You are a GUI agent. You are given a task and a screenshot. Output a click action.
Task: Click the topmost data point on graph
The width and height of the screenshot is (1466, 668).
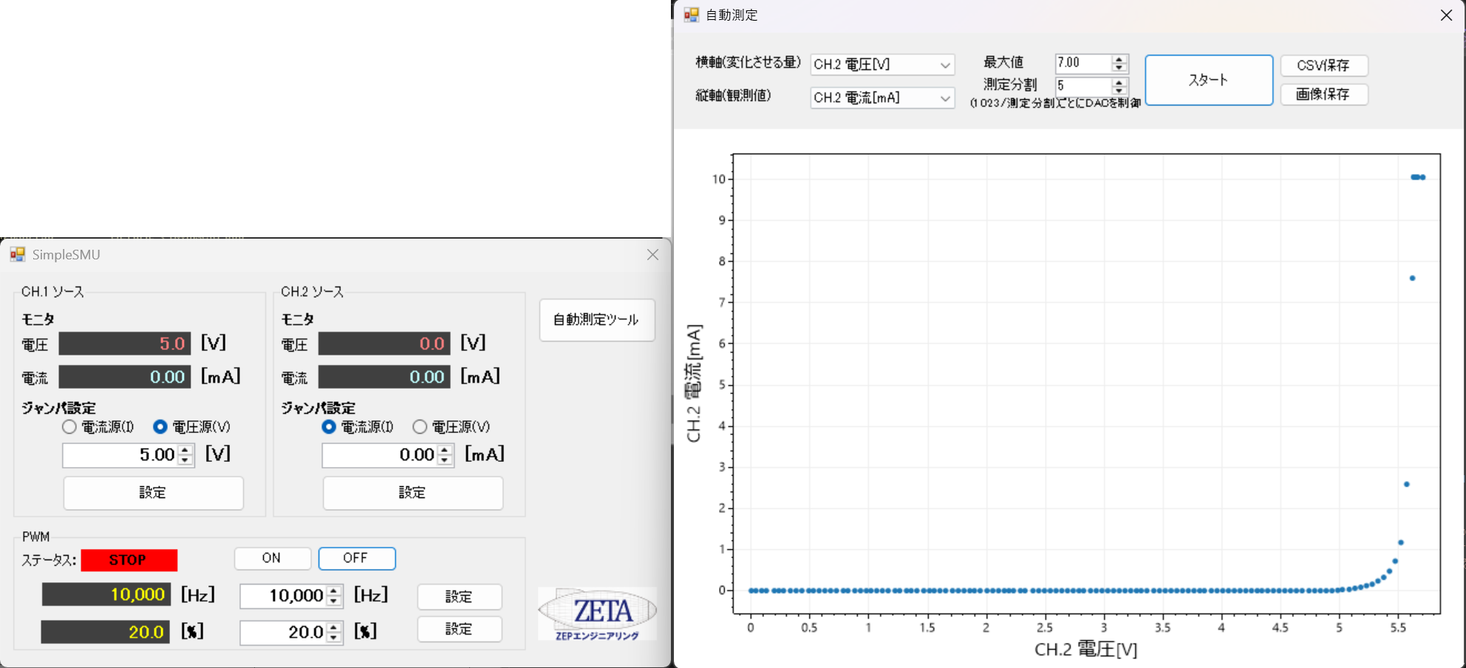1418,177
